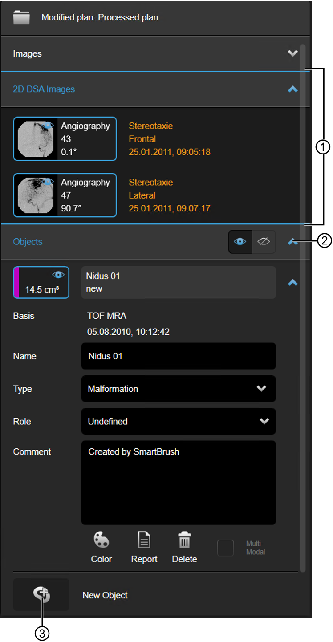Image resolution: width=333 pixels, height=642 pixels.
Task: Click the Delete trash icon
Action: 184,541
